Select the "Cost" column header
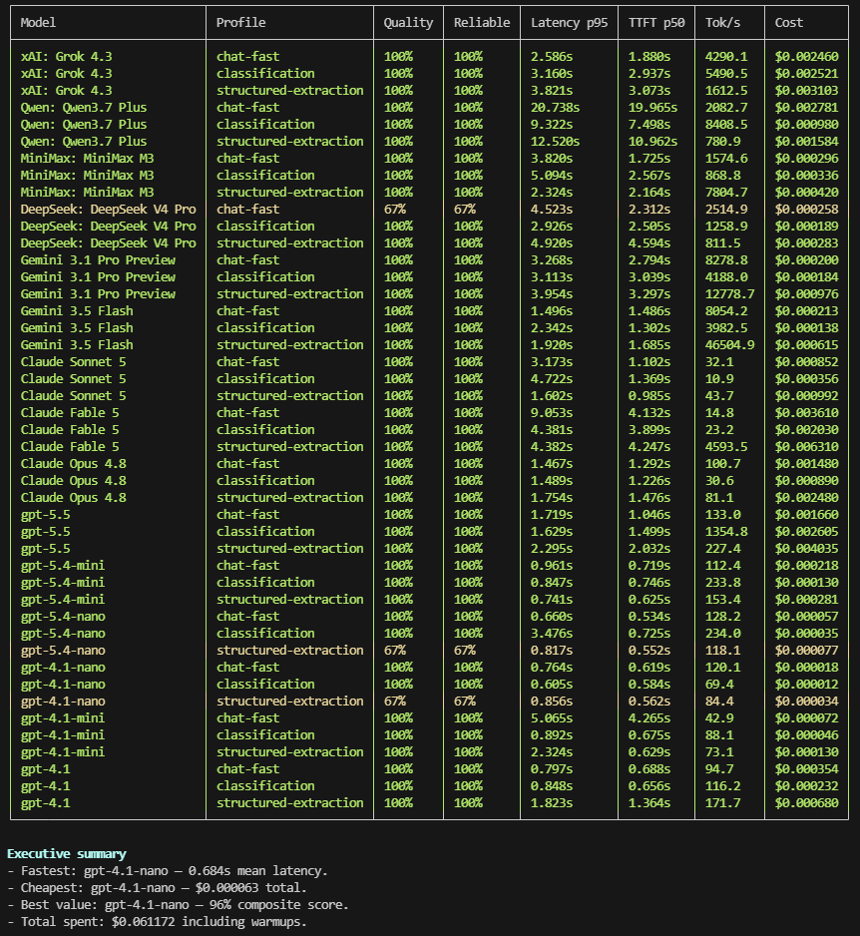This screenshot has height=936, width=860. (789, 23)
